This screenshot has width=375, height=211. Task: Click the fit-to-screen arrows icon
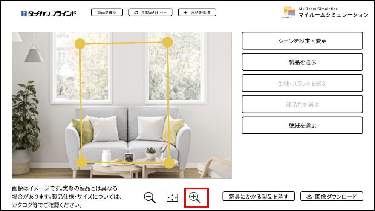pos(172,198)
